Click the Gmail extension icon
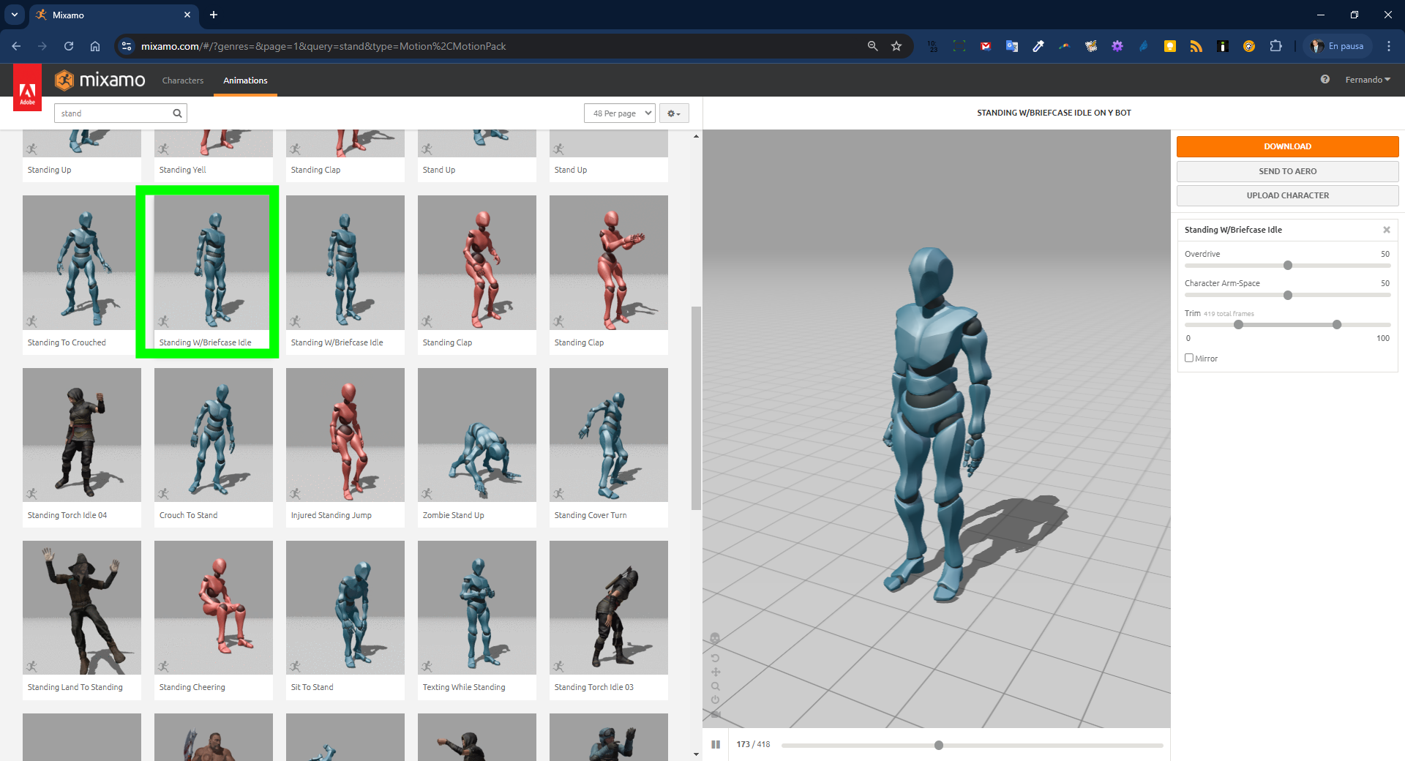 tap(986, 46)
